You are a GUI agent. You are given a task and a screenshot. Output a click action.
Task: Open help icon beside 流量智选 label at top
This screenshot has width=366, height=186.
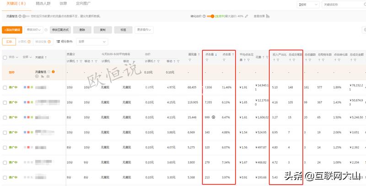(20, 16)
